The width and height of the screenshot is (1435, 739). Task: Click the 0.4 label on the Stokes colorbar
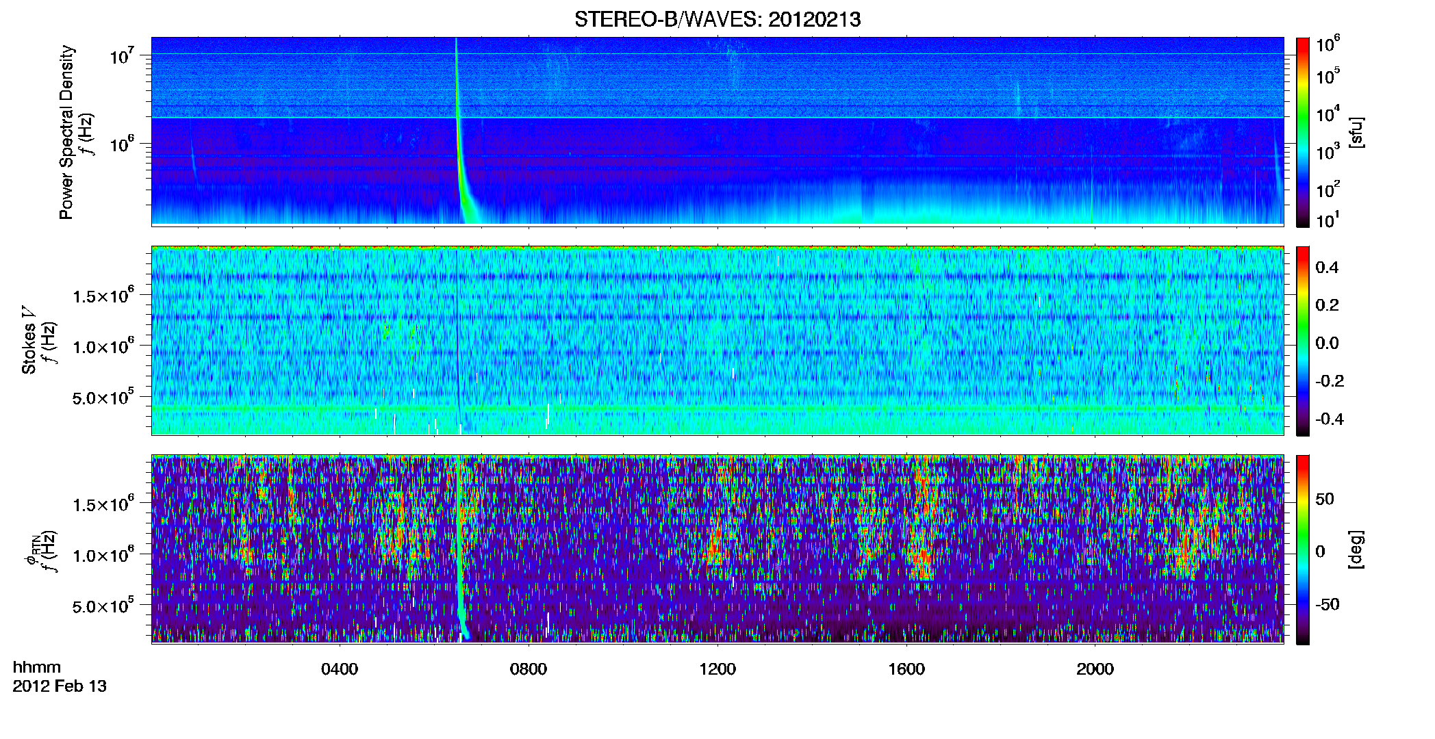click(x=1327, y=268)
